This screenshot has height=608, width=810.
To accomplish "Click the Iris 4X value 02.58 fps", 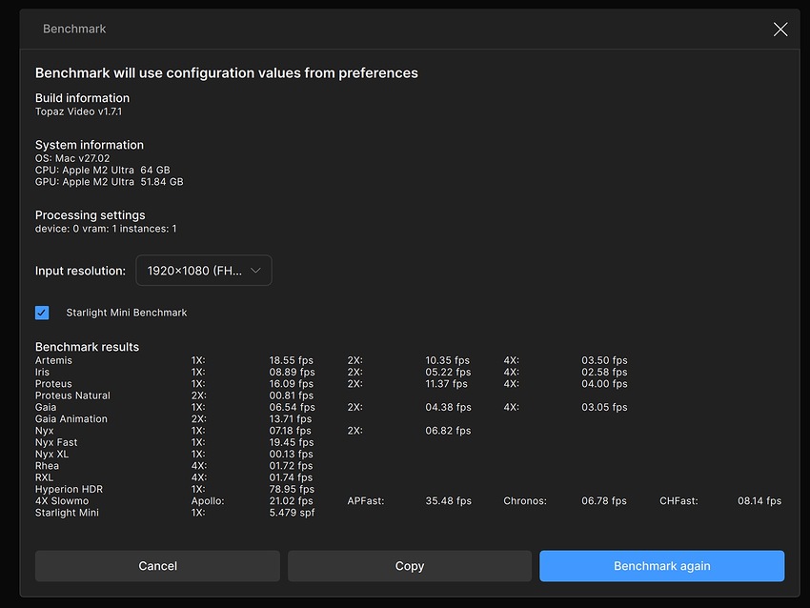I will pos(604,372).
